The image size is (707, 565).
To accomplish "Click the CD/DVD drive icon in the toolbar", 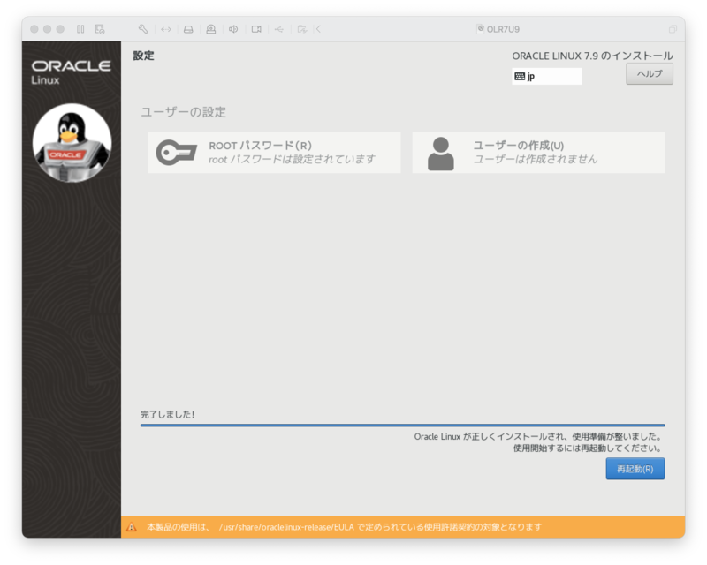I will pos(211,29).
